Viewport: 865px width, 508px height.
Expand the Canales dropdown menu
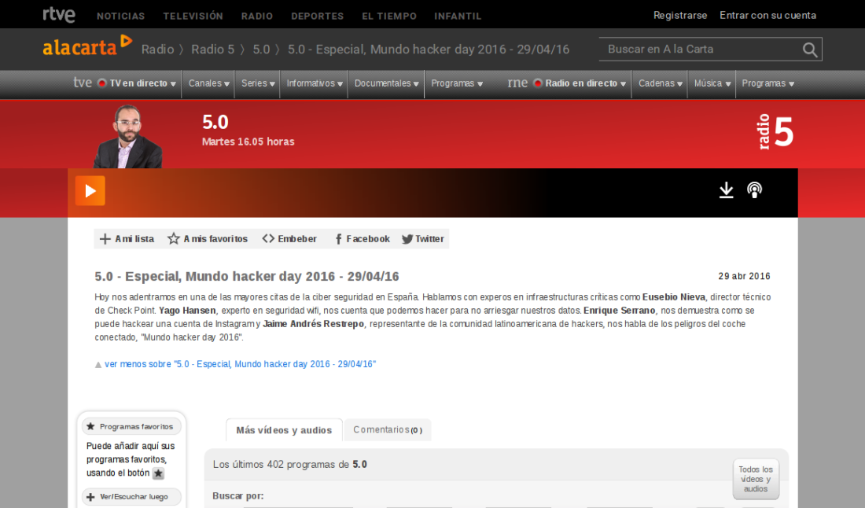click(209, 83)
